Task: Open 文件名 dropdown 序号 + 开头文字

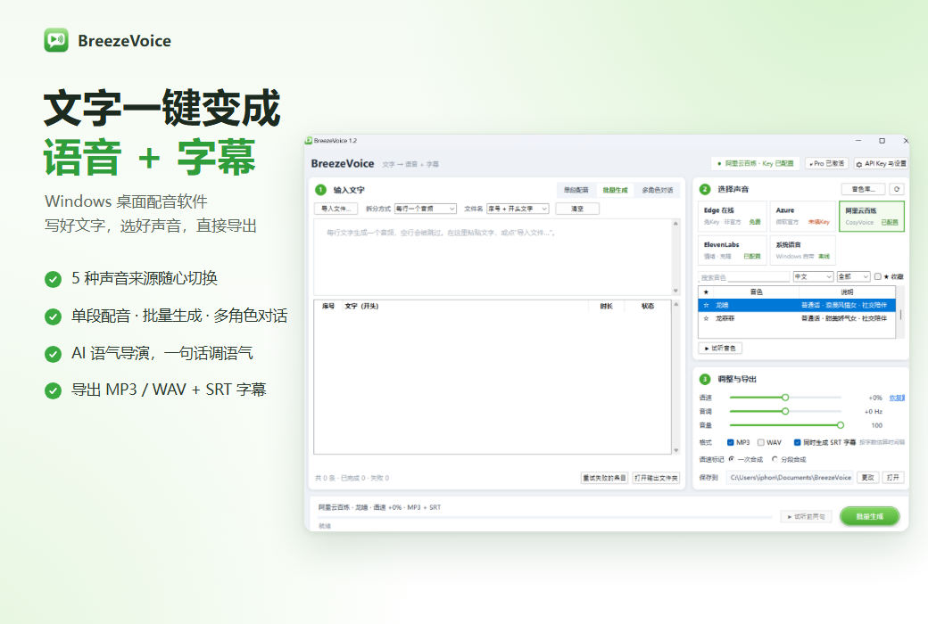Action: point(518,209)
